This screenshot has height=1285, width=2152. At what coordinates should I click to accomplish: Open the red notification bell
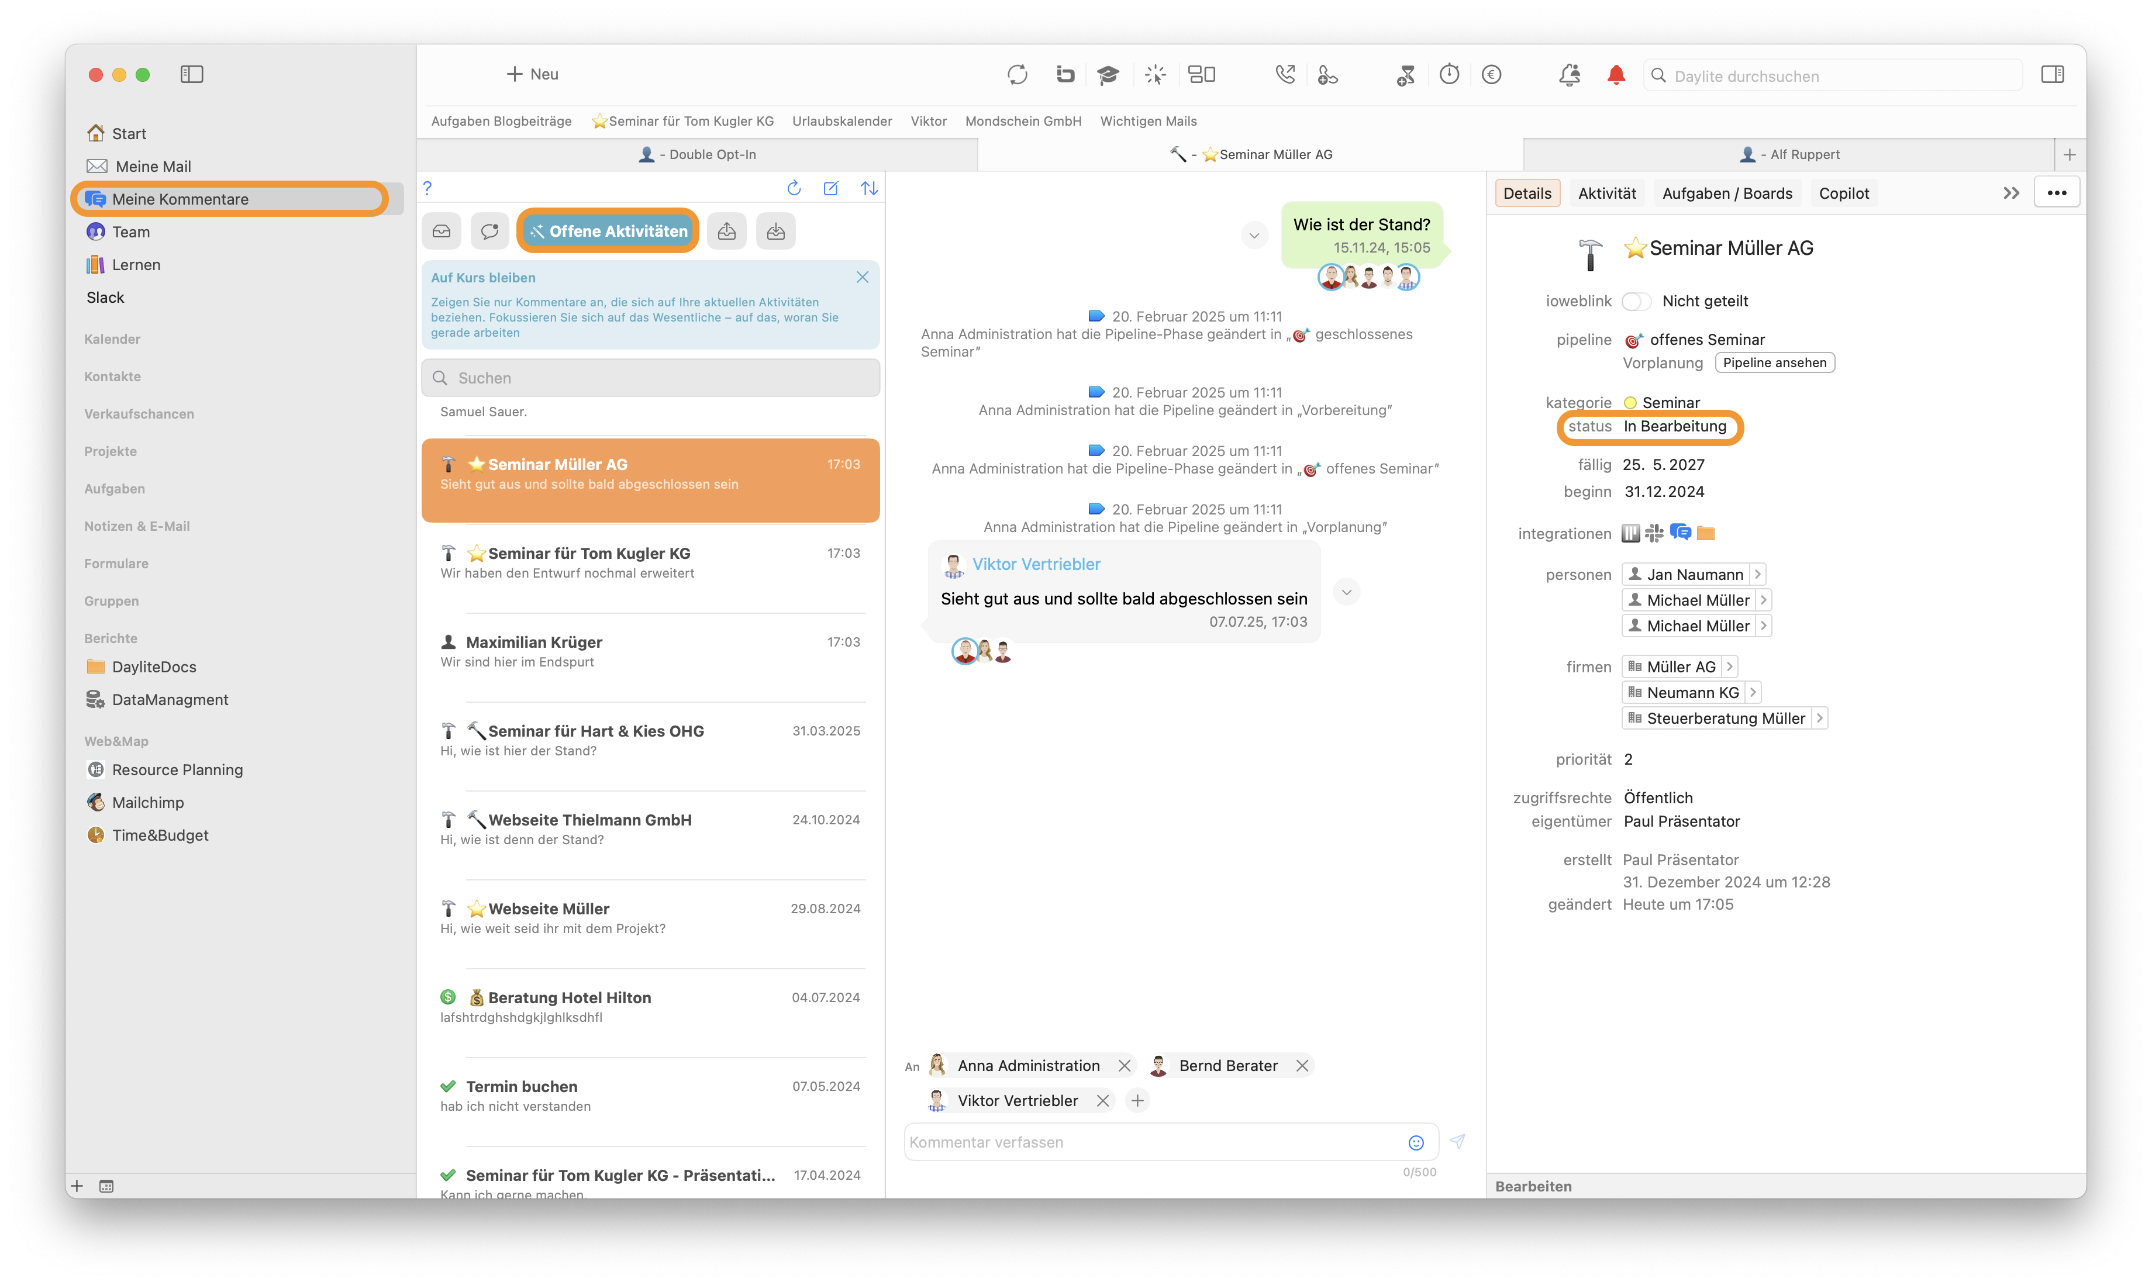[x=1615, y=74]
